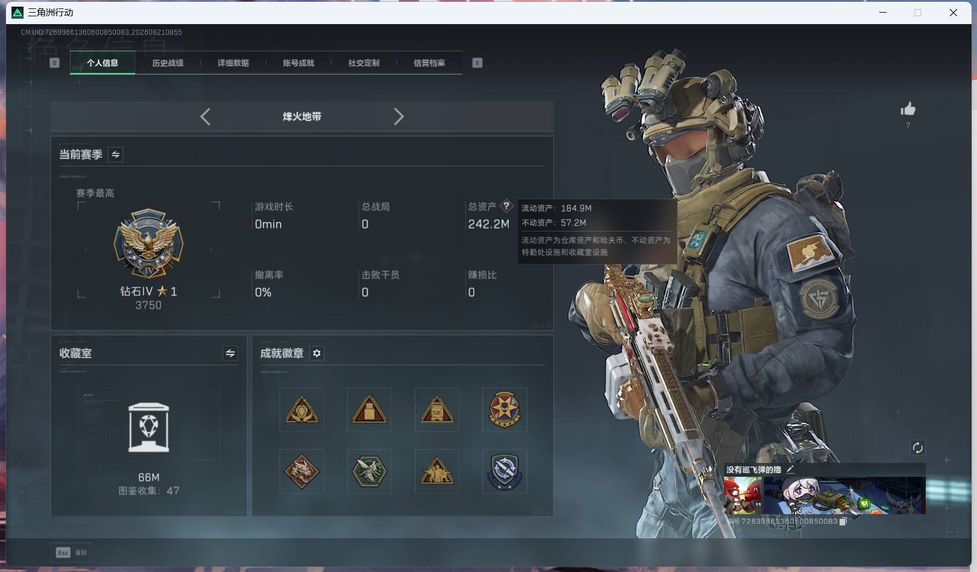The width and height of the screenshot is (977, 572).
Task: Select the 社交定制 tab
Action: point(364,63)
